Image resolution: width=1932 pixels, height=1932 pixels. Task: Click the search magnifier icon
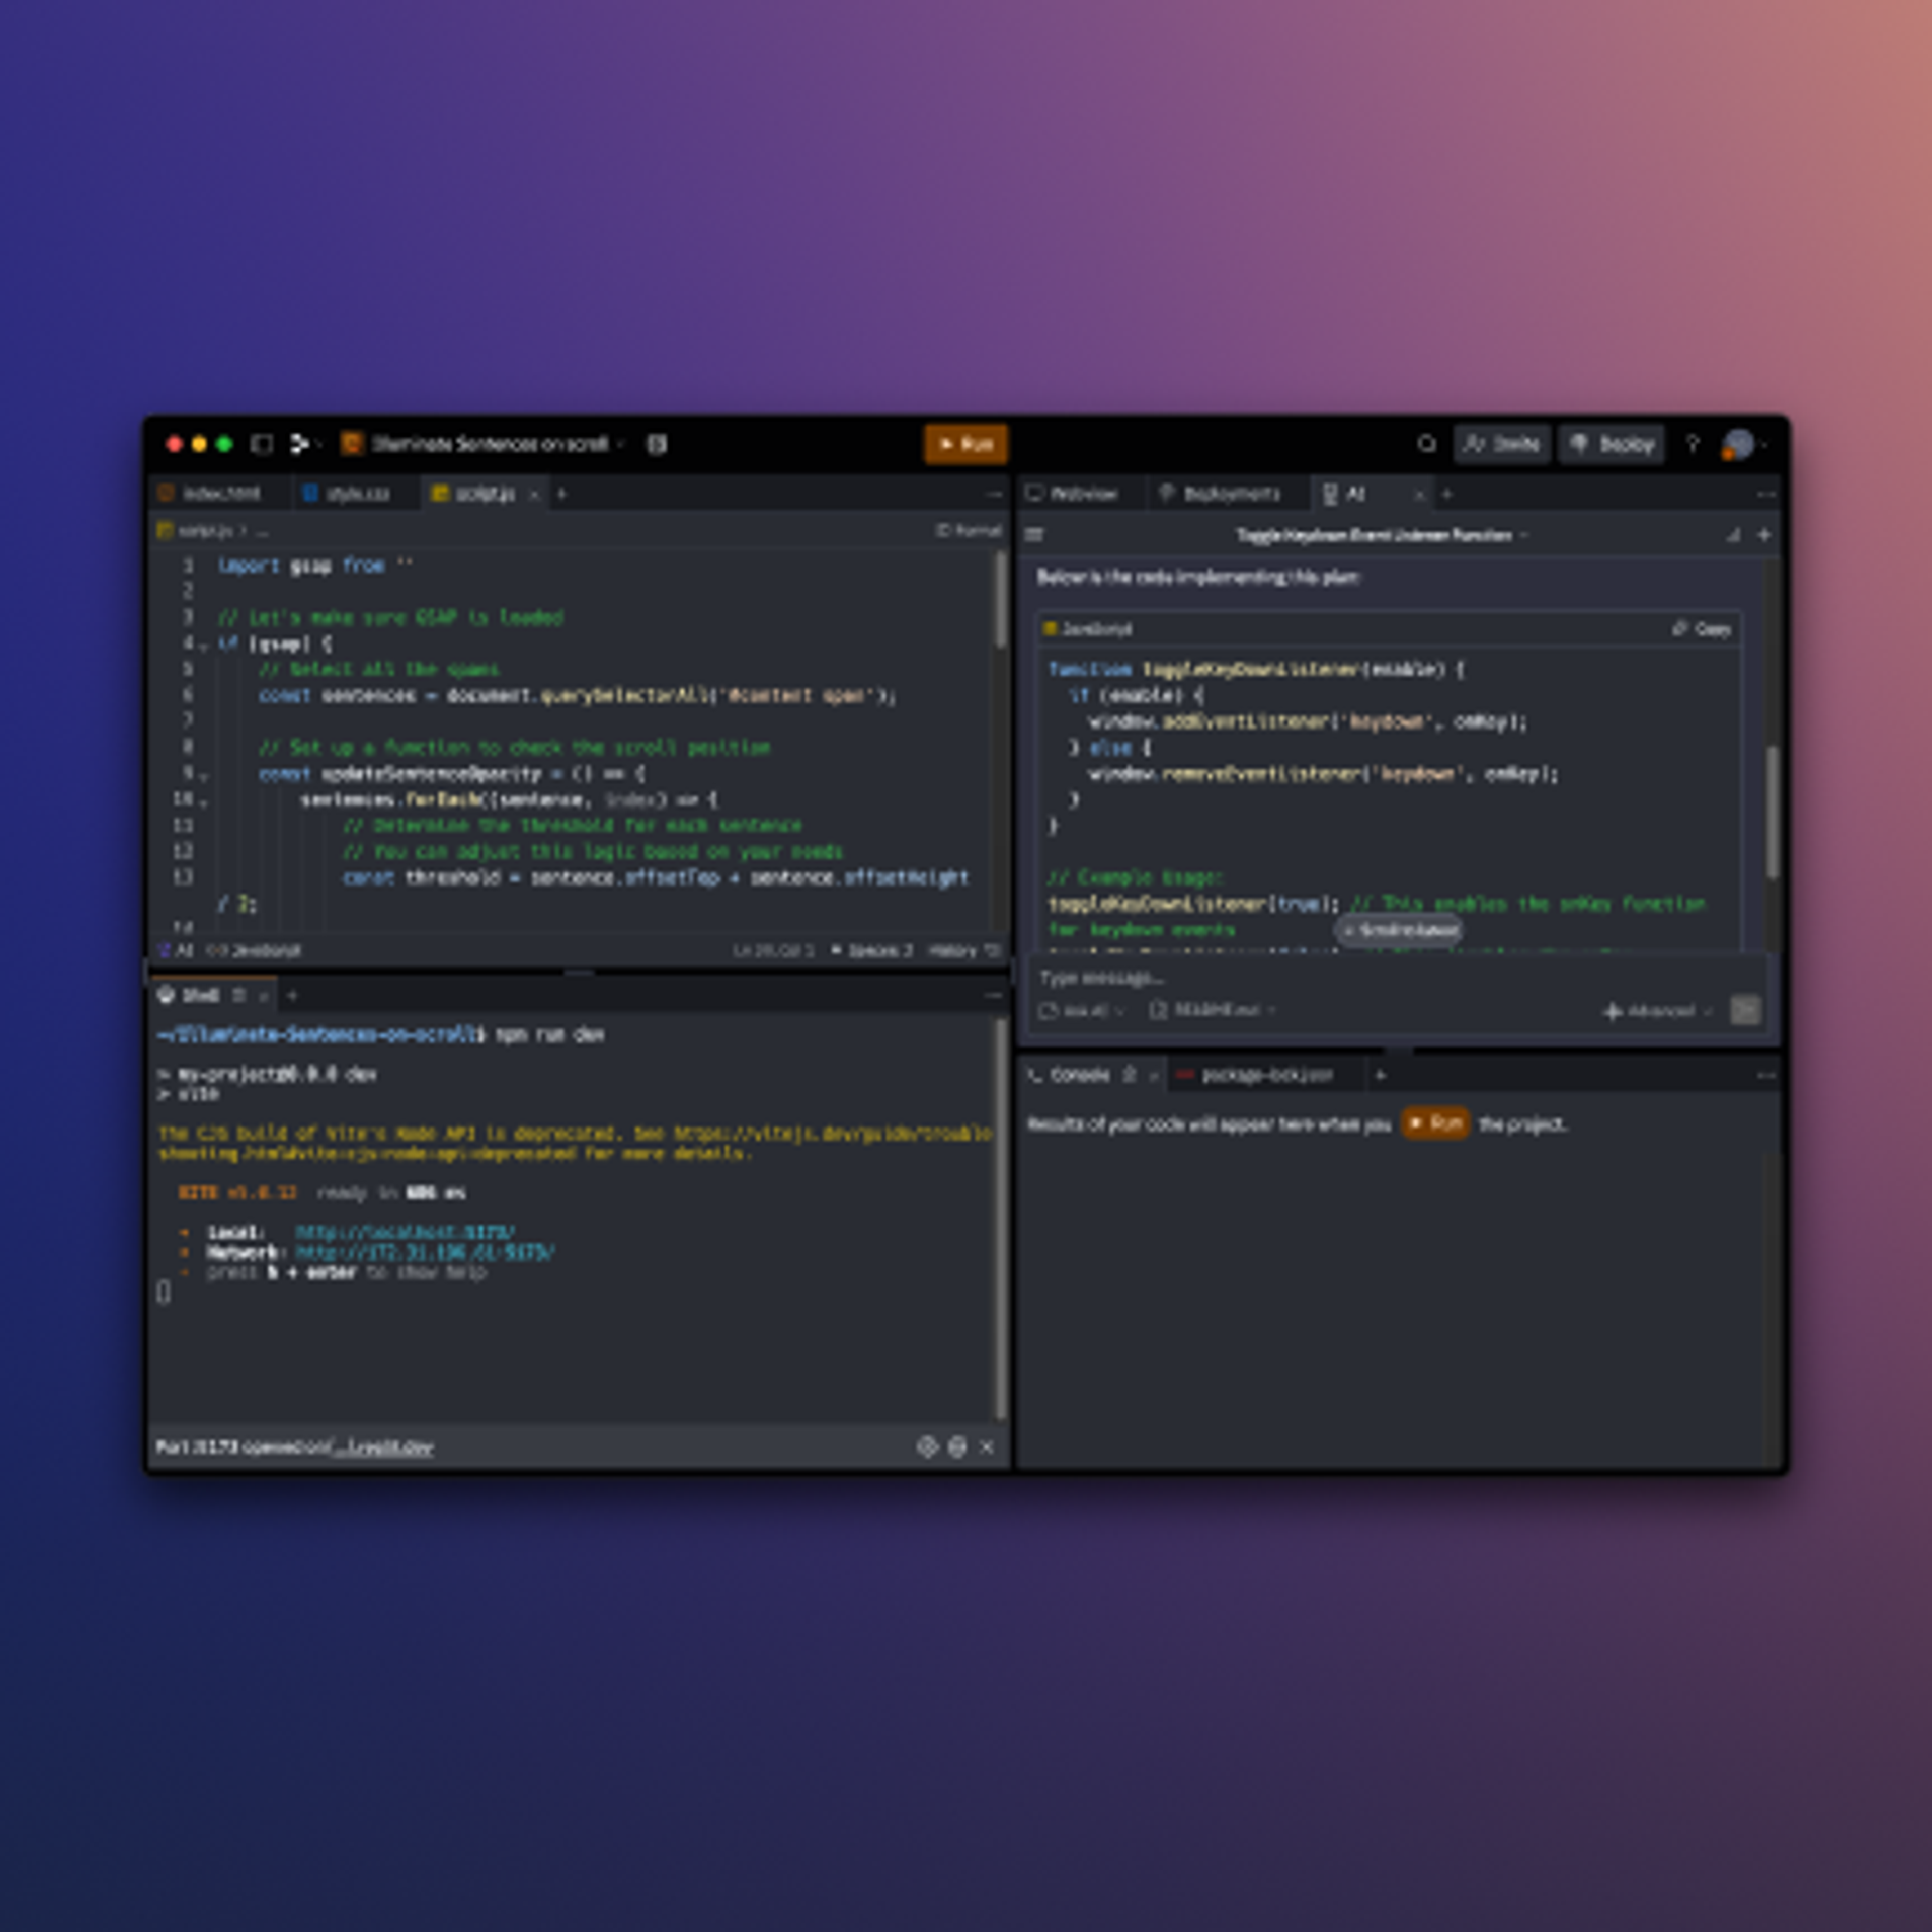coord(1427,444)
